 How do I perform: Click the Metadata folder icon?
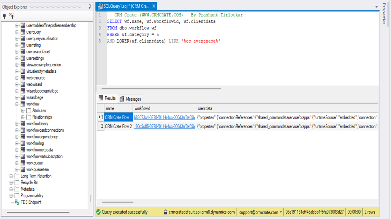coord(17,189)
